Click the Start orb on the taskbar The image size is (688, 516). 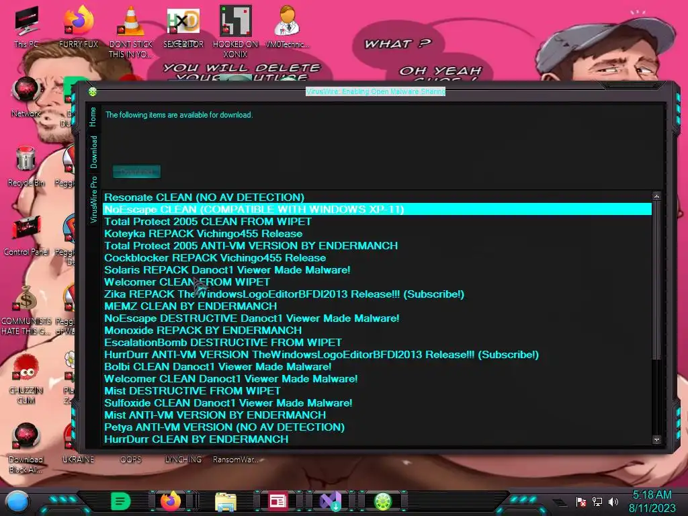point(17,501)
